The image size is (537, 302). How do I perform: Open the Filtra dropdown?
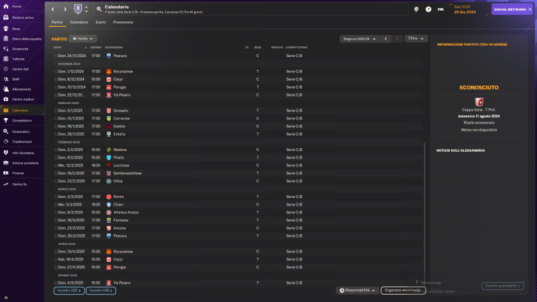(x=416, y=39)
